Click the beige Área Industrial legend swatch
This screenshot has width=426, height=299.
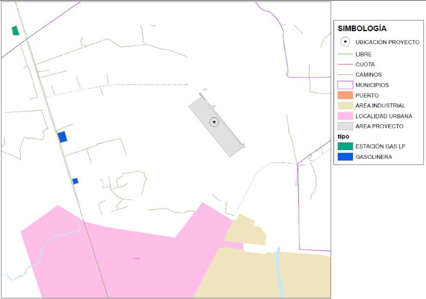click(x=345, y=105)
